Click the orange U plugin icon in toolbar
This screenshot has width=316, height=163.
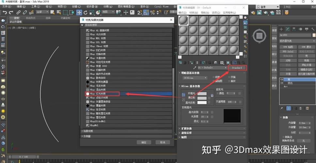(287, 12)
